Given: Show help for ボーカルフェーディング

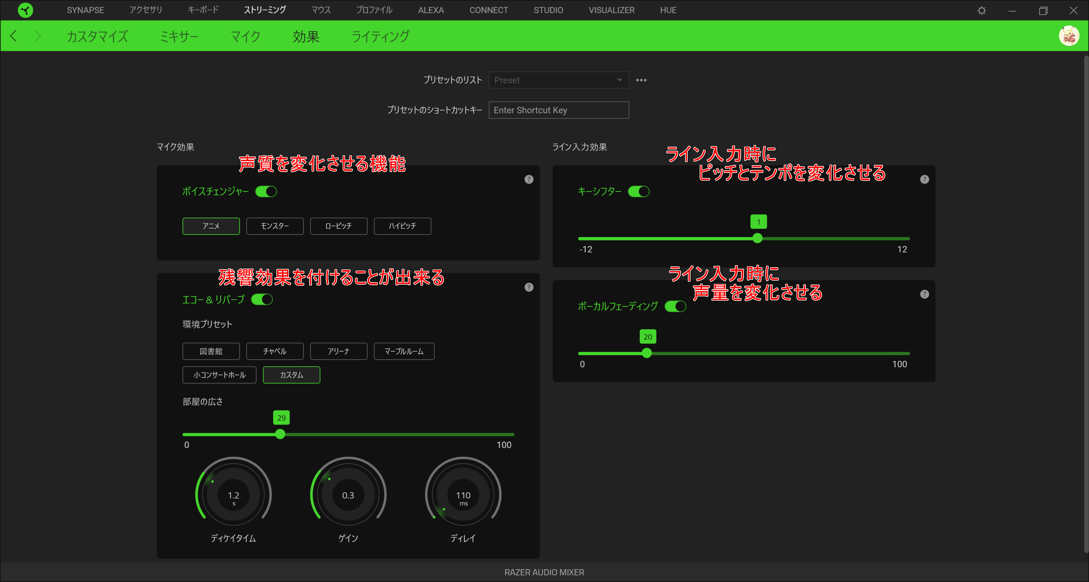Looking at the screenshot, I should 925,294.
